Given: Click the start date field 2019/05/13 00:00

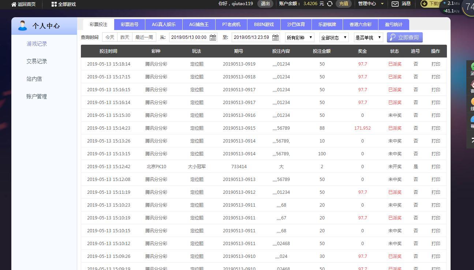Looking at the screenshot, I should tap(193, 37).
